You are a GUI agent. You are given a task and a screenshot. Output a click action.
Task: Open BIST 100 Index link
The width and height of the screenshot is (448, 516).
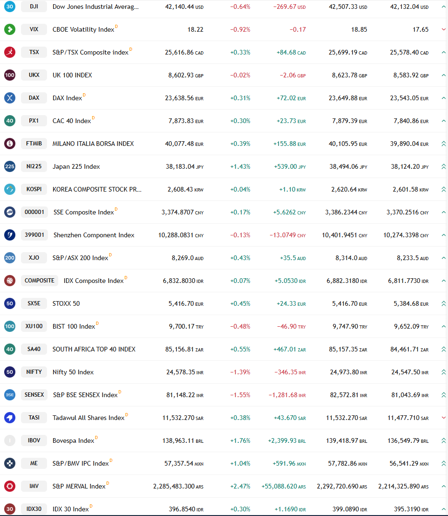coord(74,326)
